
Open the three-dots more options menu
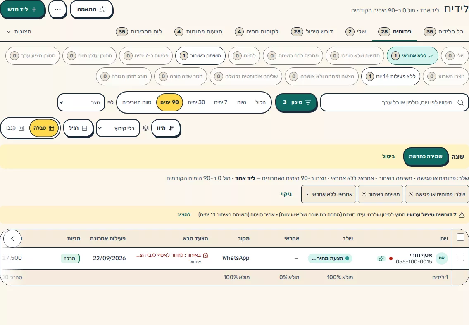coord(57,9)
